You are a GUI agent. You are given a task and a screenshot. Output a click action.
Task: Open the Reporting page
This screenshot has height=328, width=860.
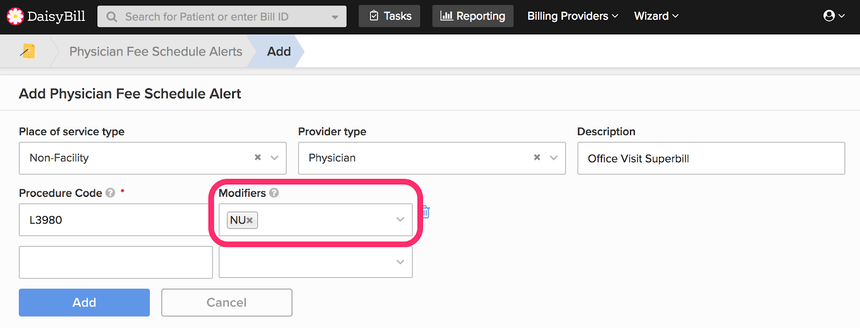473,16
